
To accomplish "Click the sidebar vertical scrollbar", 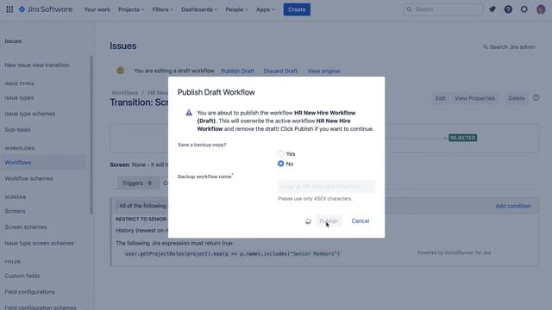I will click(x=91, y=134).
